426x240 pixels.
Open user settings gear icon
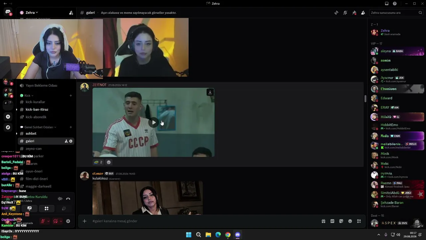point(68,221)
